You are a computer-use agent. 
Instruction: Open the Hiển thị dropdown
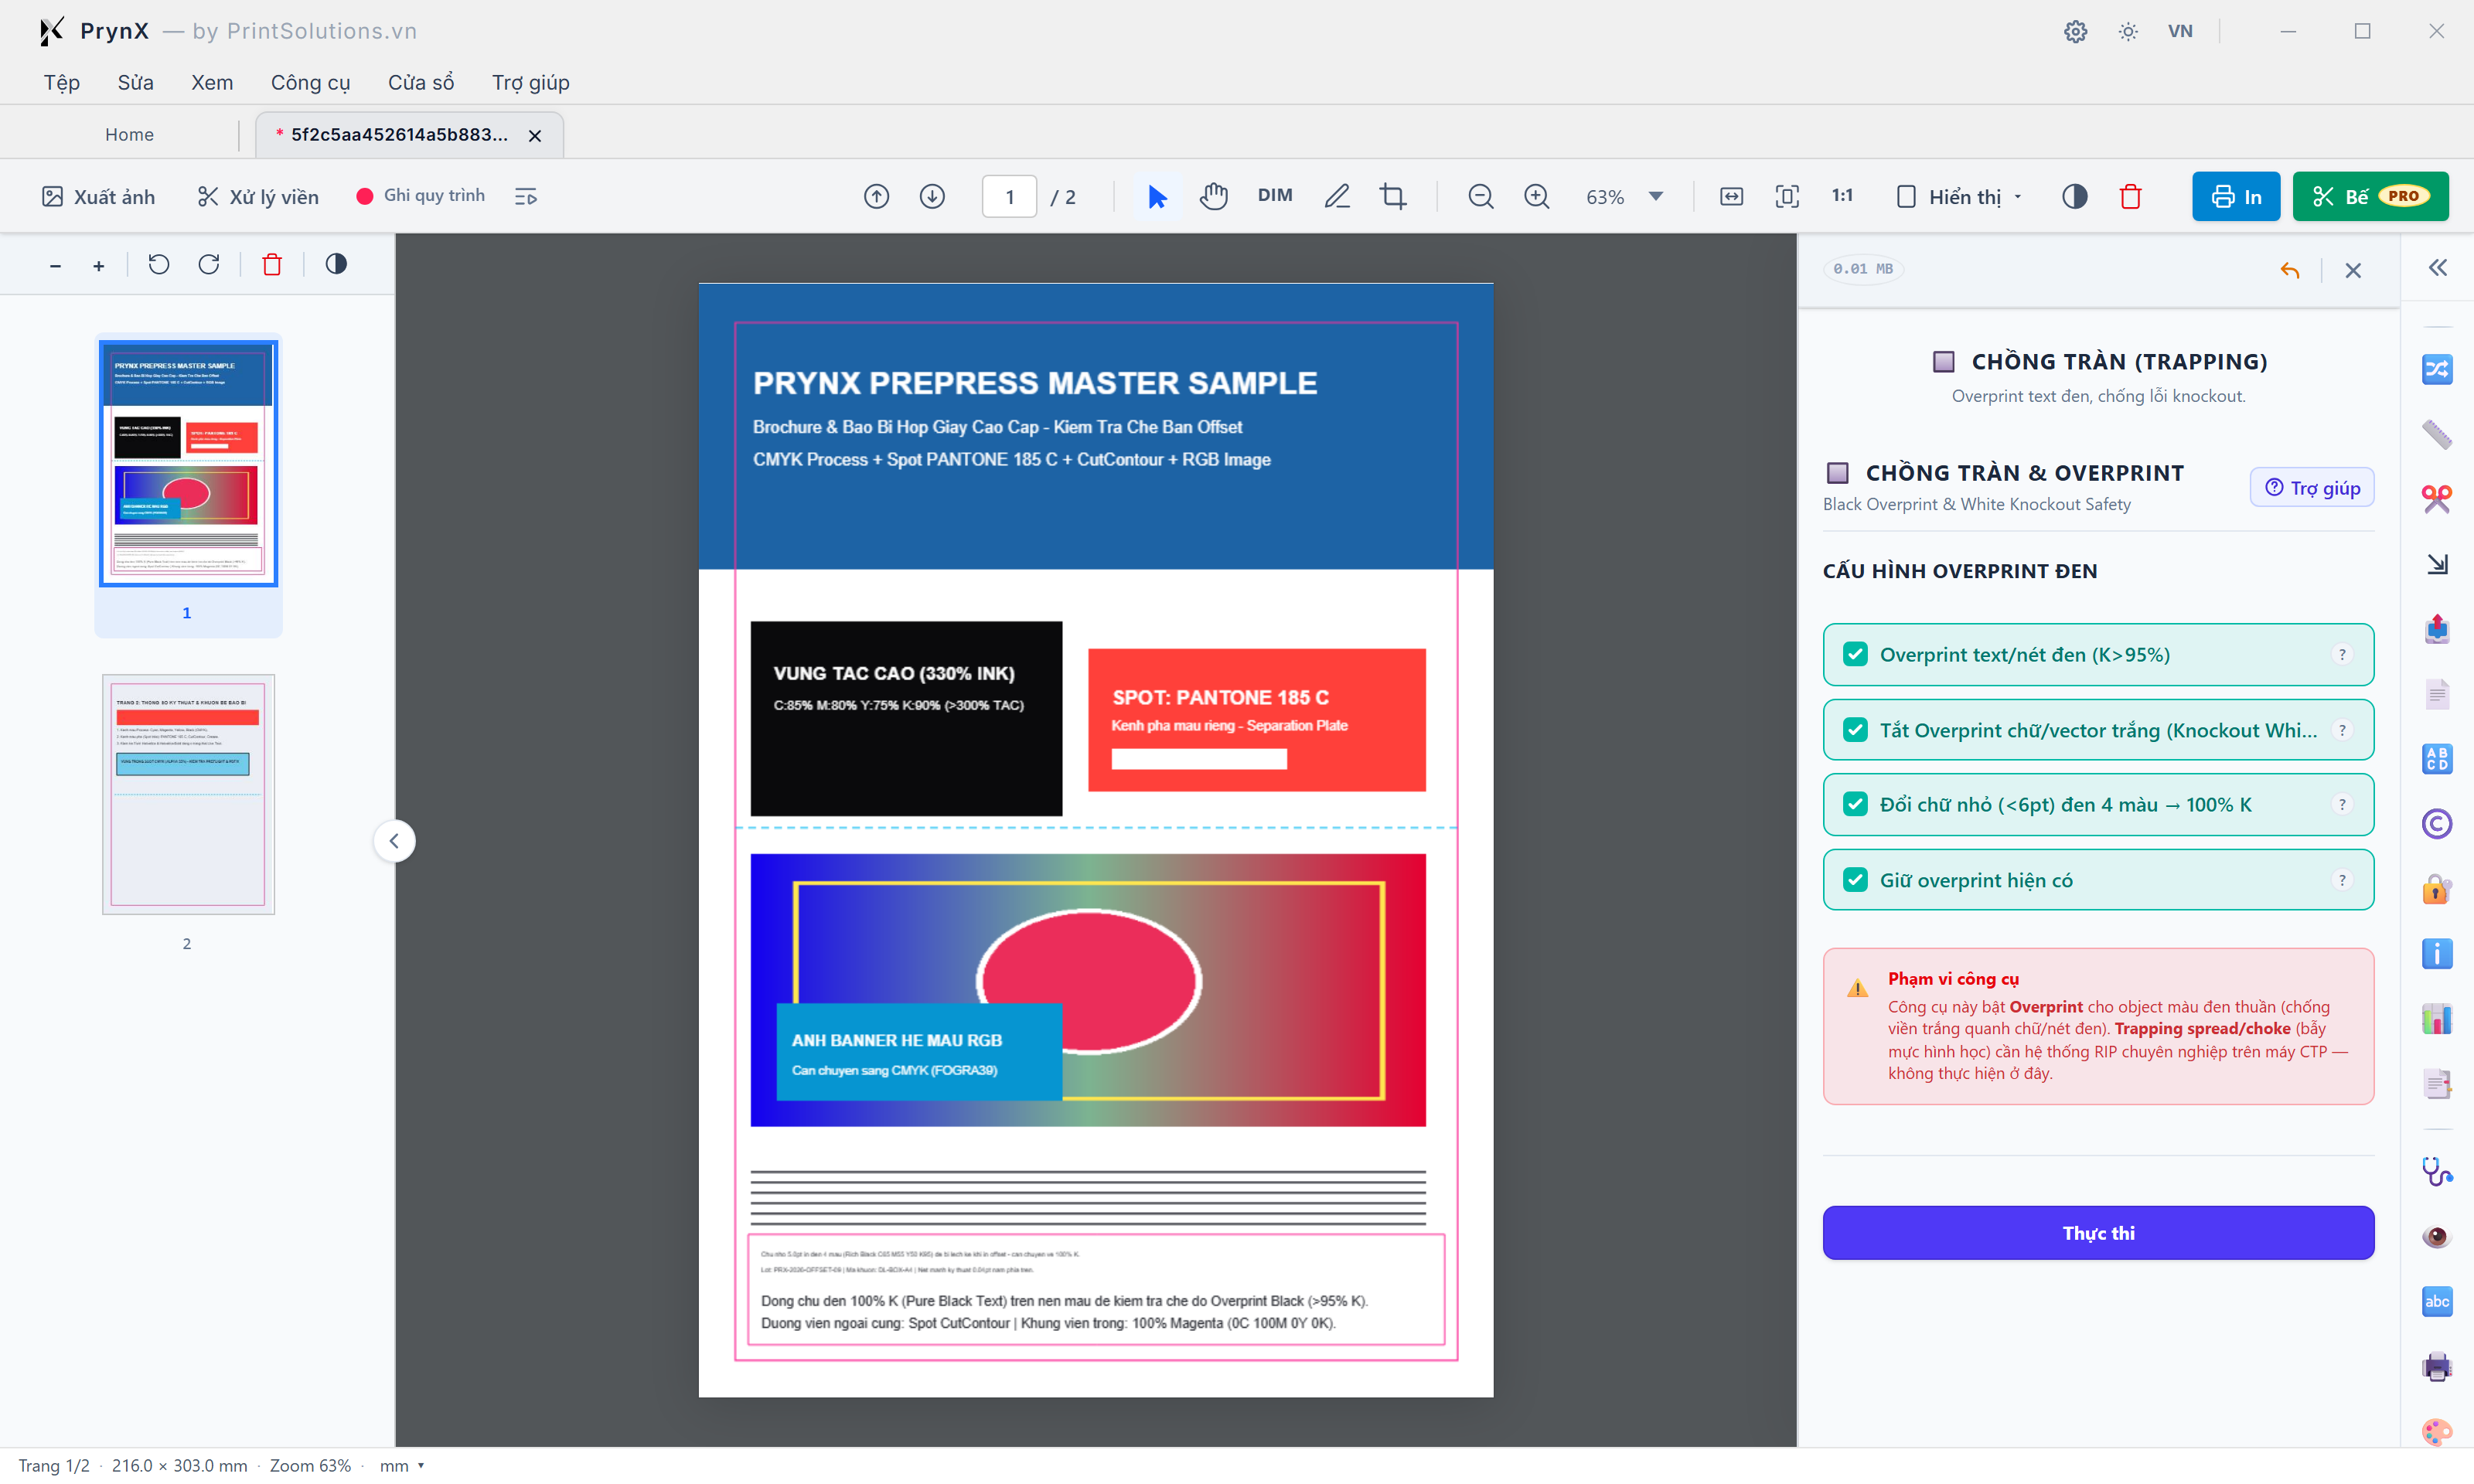pos(1960,196)
